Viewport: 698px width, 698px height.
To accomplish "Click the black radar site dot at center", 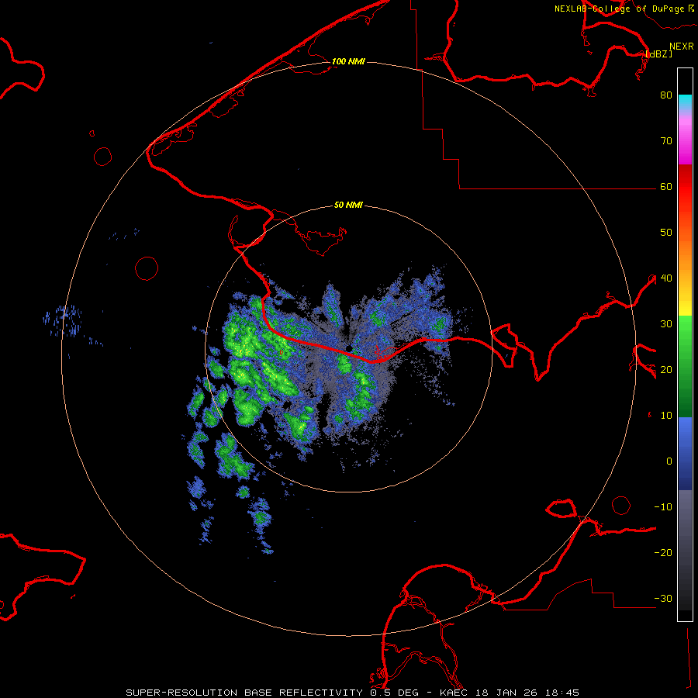I will (349, 348).
